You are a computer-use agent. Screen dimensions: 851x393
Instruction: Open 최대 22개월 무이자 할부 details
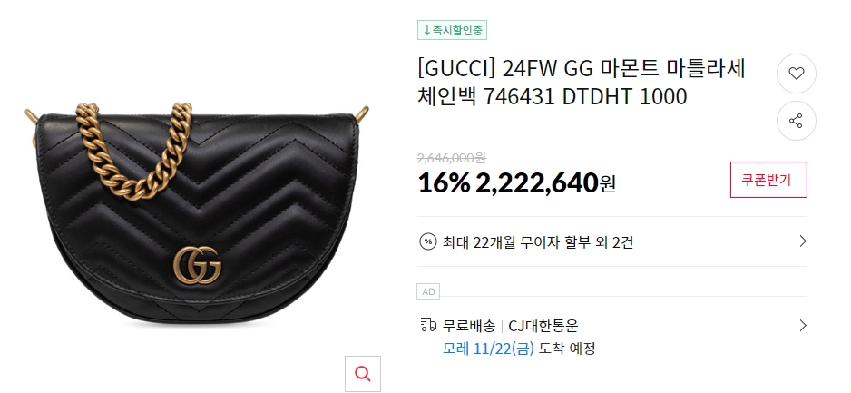[538, 241]
